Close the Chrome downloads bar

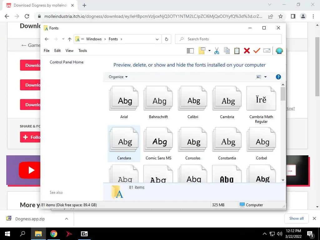(314, 218)
